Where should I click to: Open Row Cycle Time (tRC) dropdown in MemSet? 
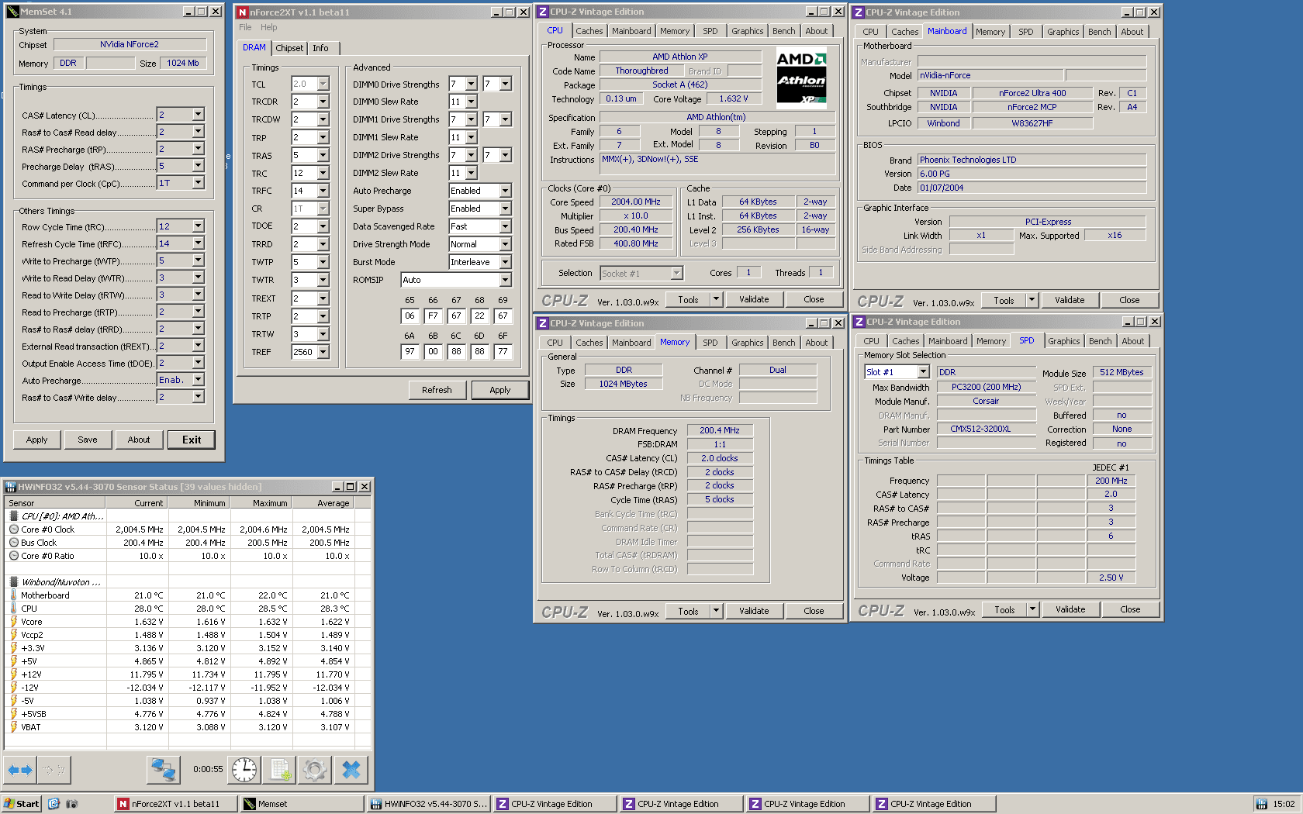tap(198, 226)
